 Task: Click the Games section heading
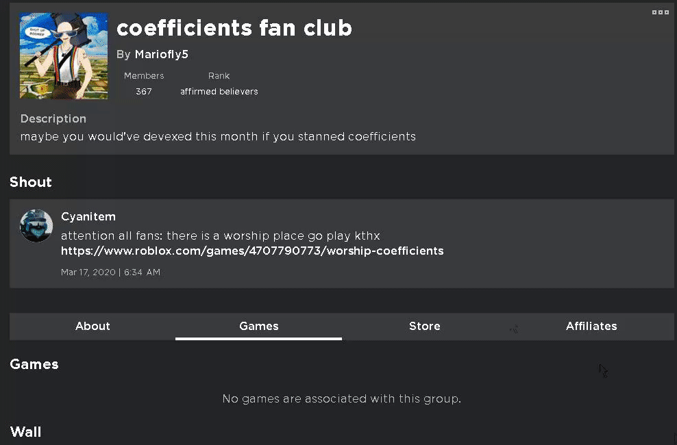34,364
